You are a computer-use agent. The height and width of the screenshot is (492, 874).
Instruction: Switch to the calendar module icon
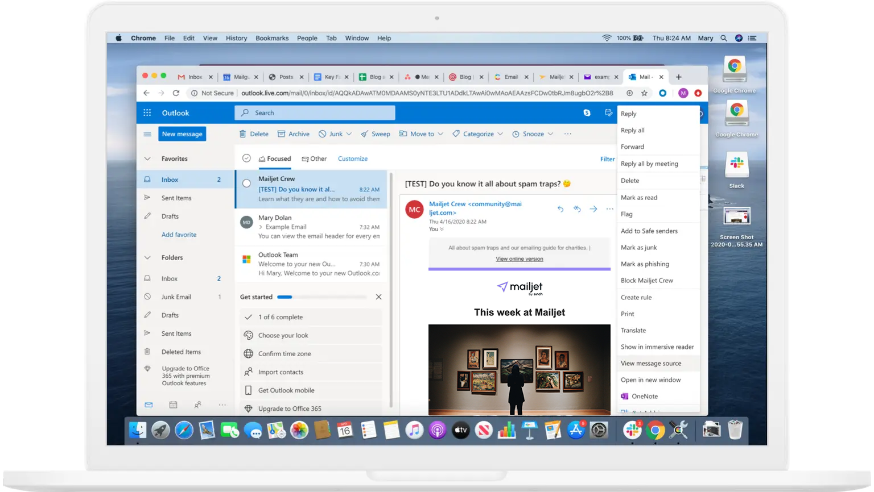174,405
